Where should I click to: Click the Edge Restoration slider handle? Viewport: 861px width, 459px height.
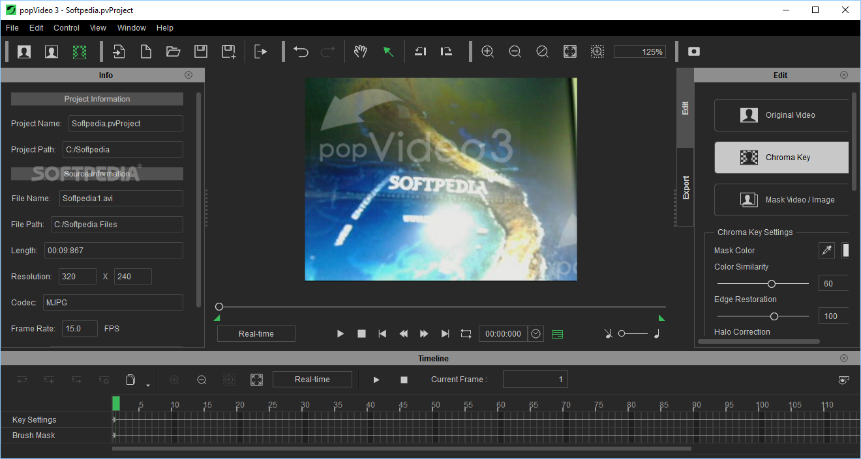774,316
